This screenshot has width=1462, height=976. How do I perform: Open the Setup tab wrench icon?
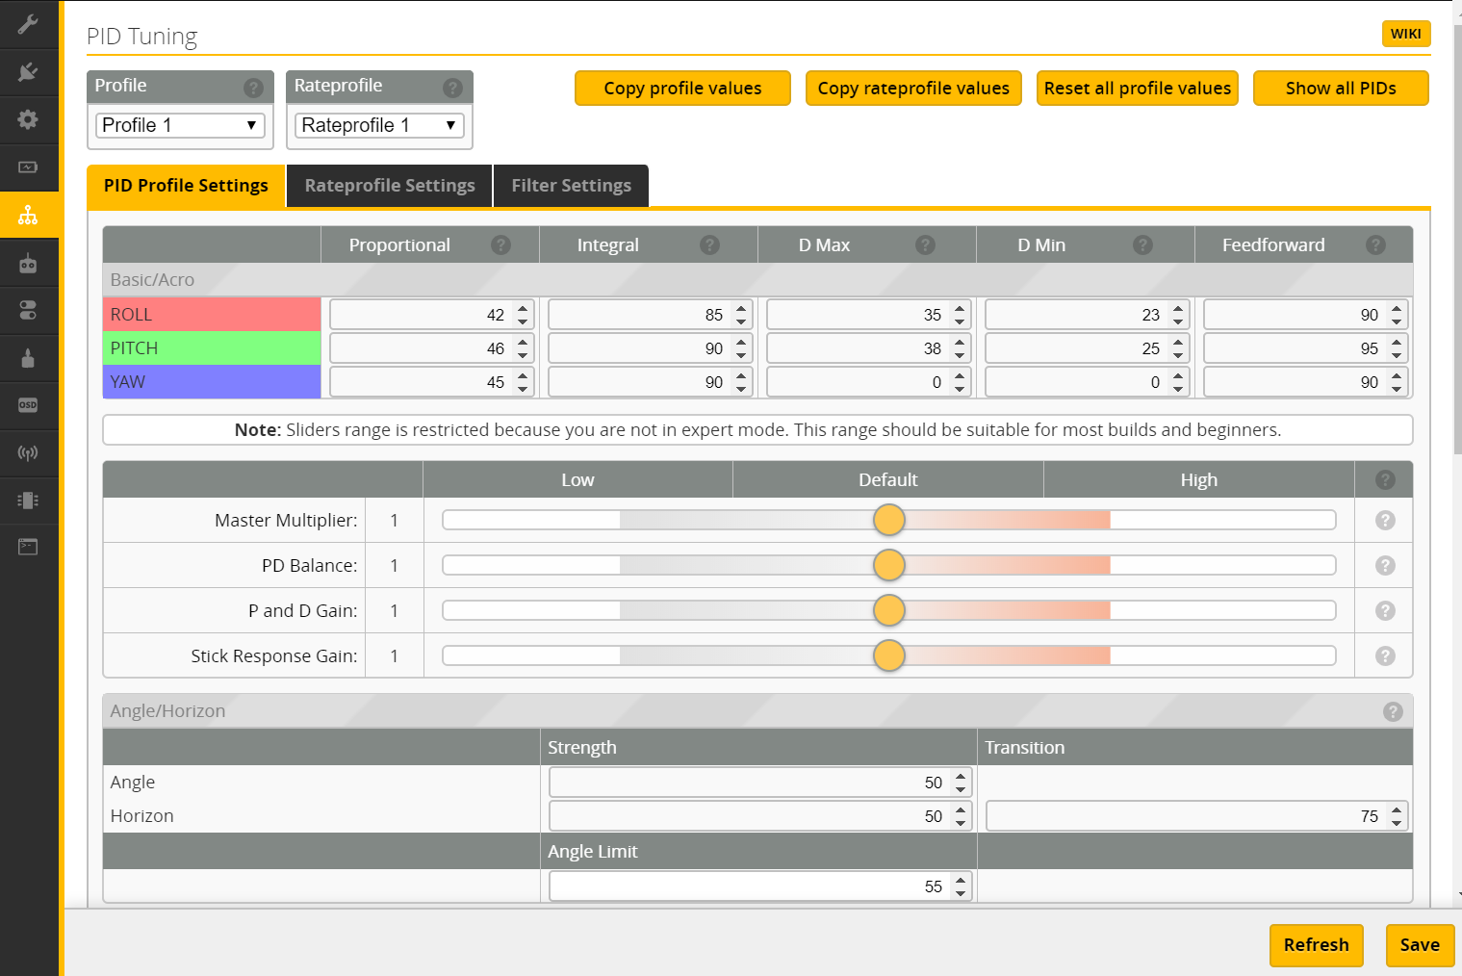(28, 24)
